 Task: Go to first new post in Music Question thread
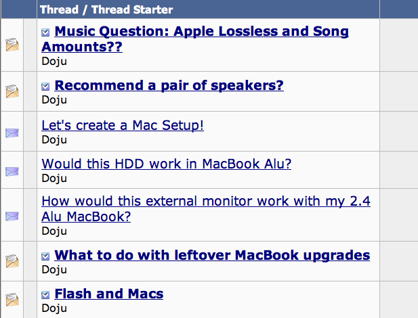[x=45, y=32]
